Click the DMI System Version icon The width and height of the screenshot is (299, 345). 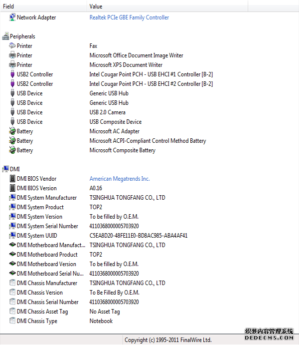tap(12, 217)
